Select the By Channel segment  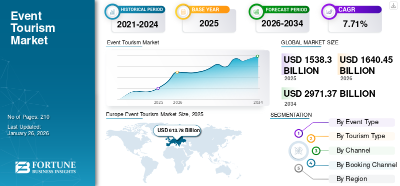[x=361, y=151]
